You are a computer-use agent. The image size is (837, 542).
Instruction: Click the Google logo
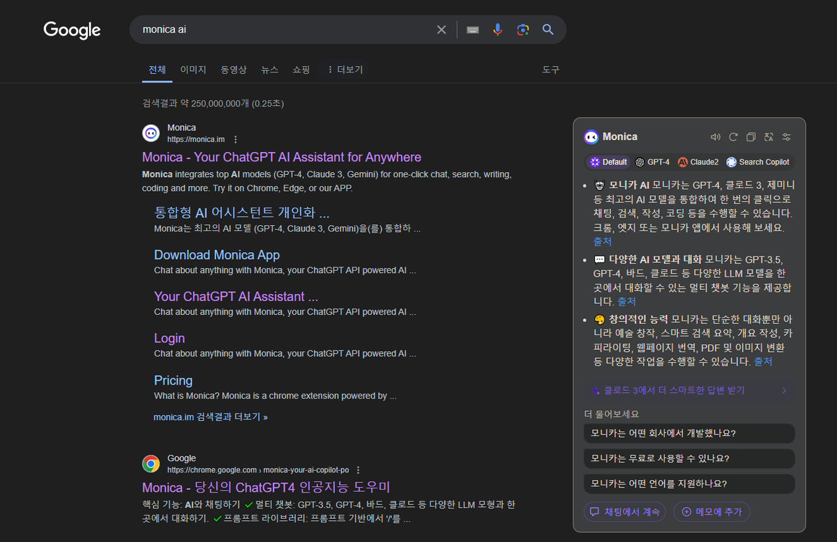click(x=72, y=30)
